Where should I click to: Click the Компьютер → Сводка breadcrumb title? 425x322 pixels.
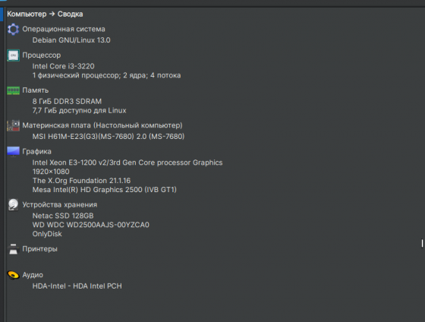(45, 14)
